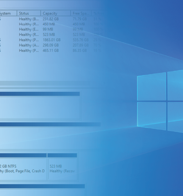Click the '207.89 GB' free space value

click(81, 45)
